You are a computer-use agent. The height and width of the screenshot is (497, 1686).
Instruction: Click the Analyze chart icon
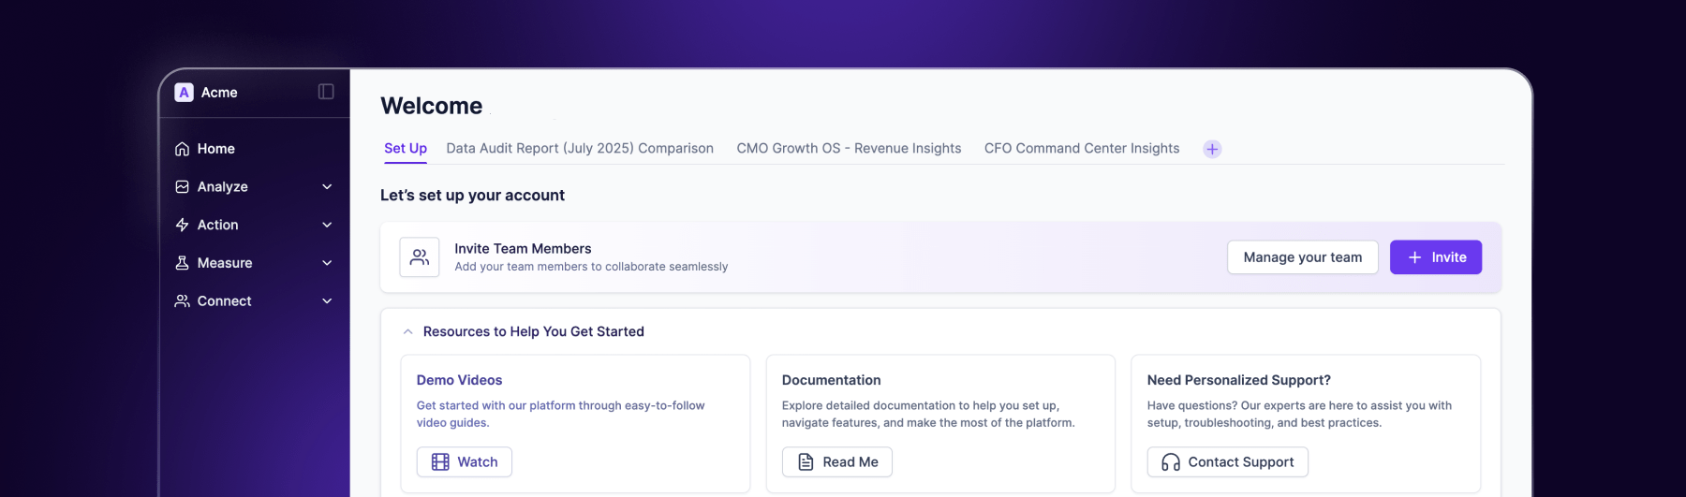point(182,187)
